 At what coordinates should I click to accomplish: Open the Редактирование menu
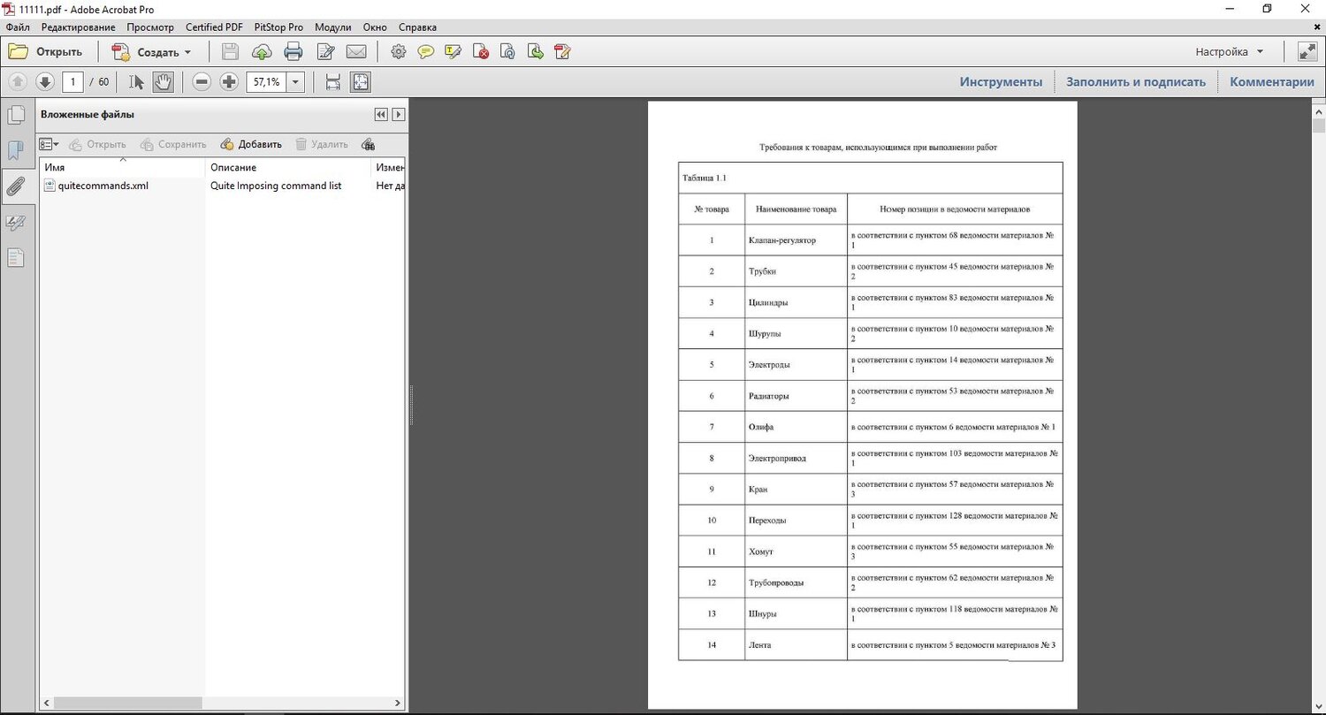point(78,27)
